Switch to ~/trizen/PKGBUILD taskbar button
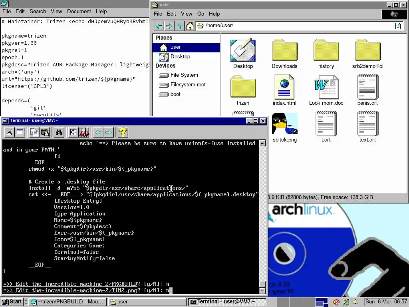Image resolution: width=409 pixels, height=307 pixels. [68, 302]
